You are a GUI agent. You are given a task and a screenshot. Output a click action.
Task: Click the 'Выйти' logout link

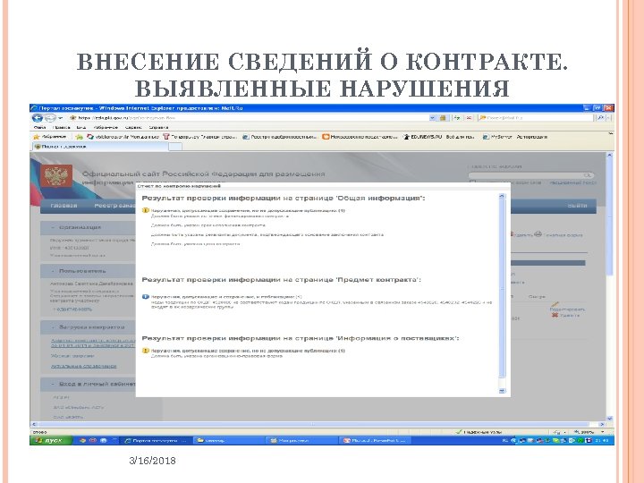click(577, 206)
